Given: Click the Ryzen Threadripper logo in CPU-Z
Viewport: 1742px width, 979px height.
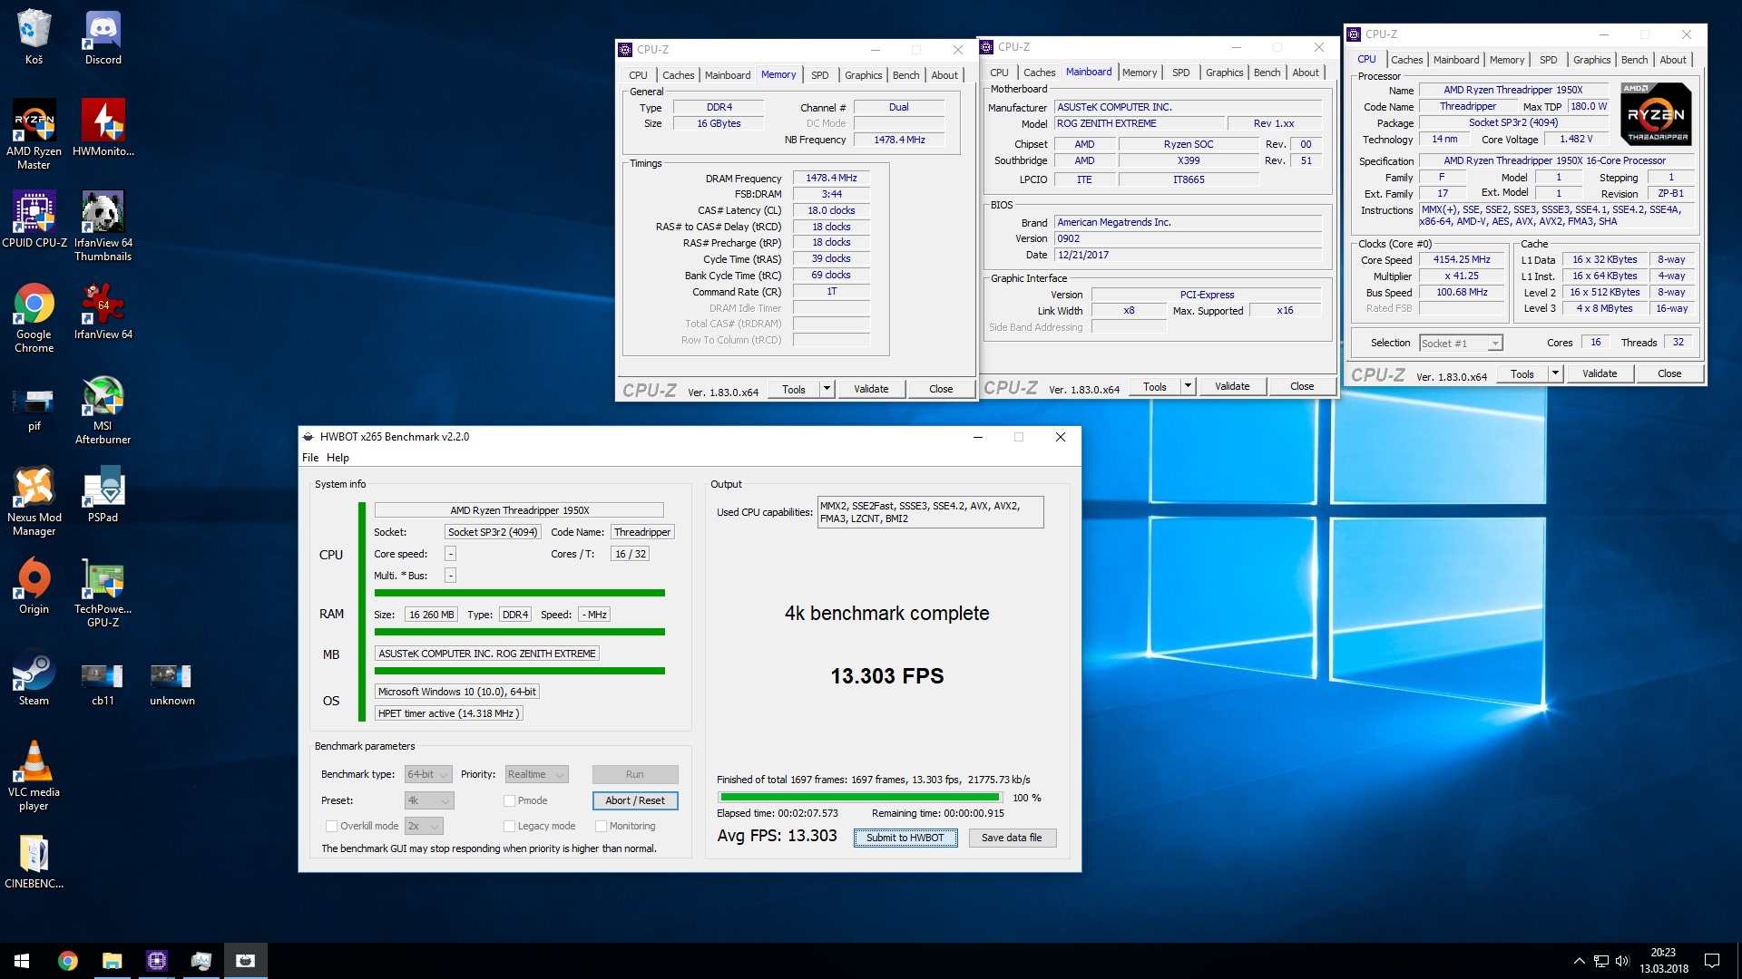Looking at the screenshot, I should point(1656,114).
